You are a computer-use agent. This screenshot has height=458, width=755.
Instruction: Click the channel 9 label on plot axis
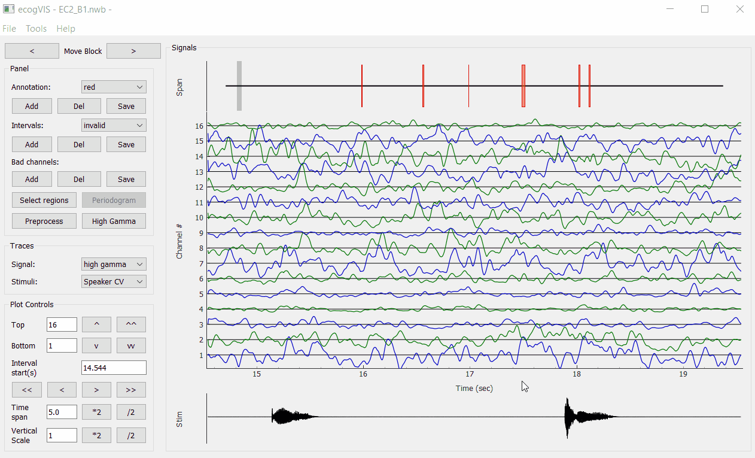click(x=201, y=233)
